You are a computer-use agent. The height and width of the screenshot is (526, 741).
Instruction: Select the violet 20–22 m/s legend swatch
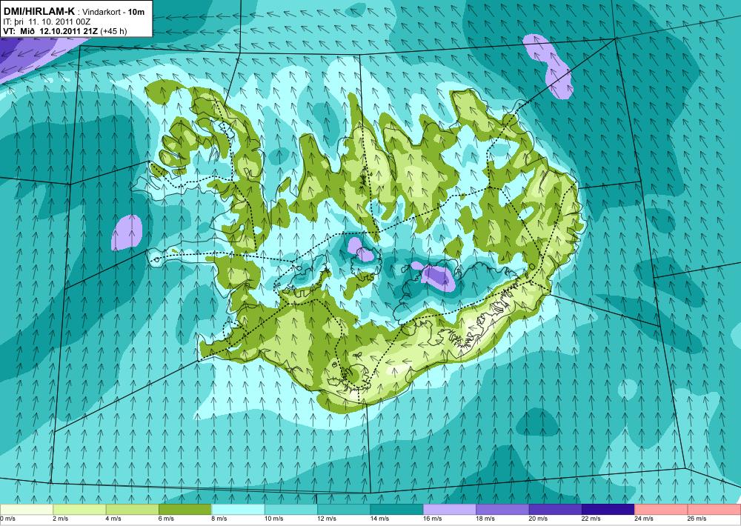pyautogui.click(x=556, y=510)
